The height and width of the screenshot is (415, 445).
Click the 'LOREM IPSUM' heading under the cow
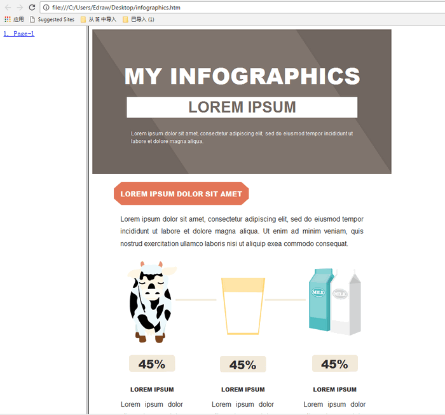152,390
